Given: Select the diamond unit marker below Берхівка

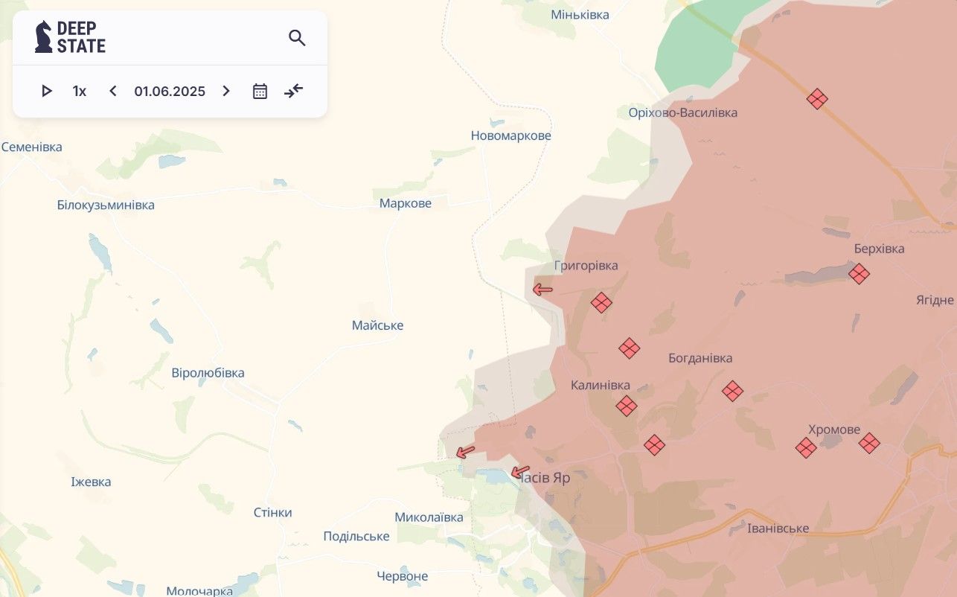Looking at the screenshot, I should click(859, 274).
